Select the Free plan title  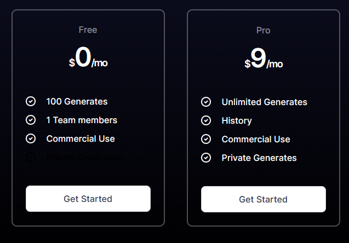(88, 30)
